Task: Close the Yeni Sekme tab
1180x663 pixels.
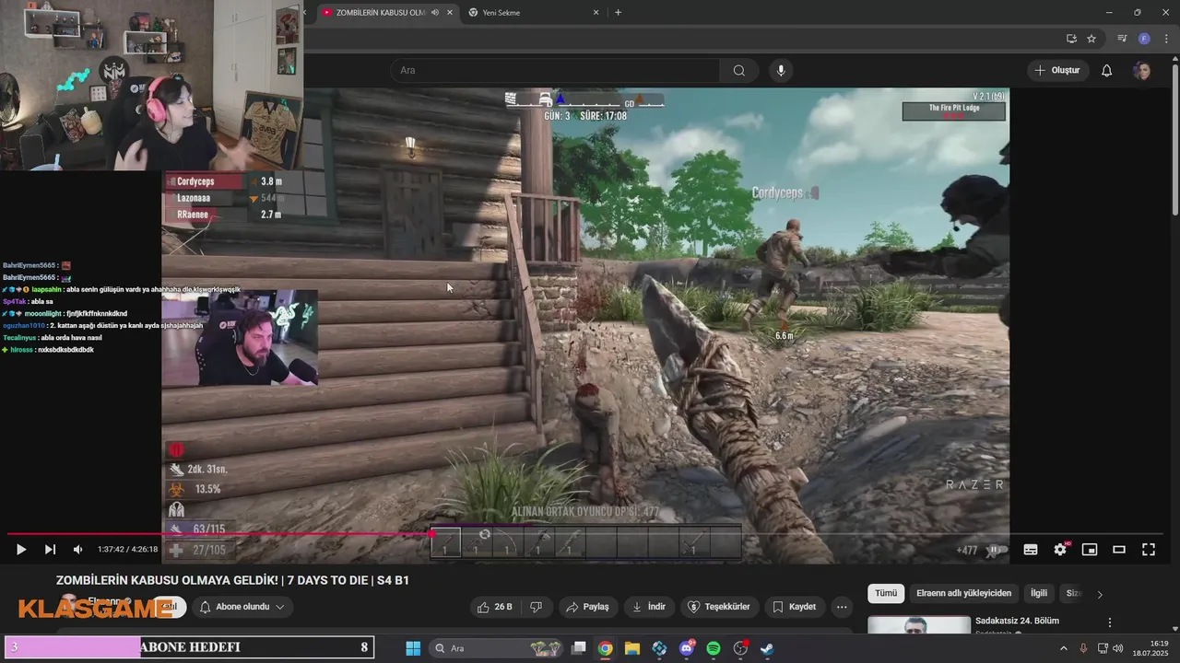Action: tap(596, 13)
